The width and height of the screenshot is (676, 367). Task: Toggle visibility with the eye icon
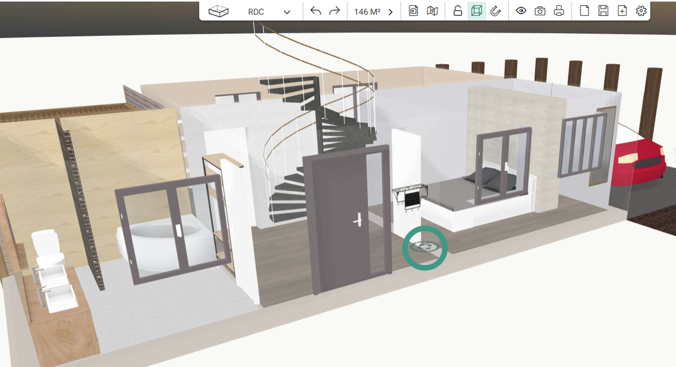click(x=521, y=11)
